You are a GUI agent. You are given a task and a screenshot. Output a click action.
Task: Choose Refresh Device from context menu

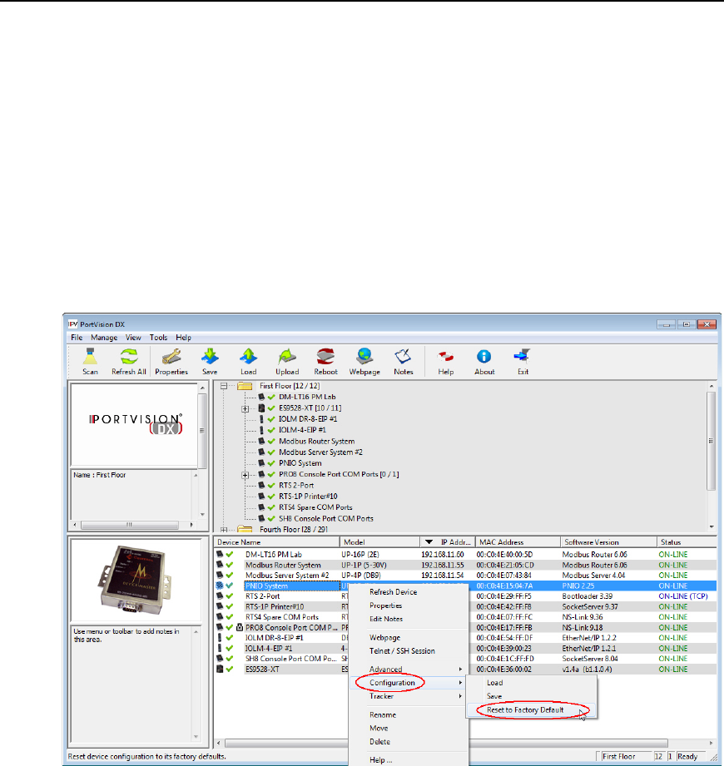pos(393,592)
